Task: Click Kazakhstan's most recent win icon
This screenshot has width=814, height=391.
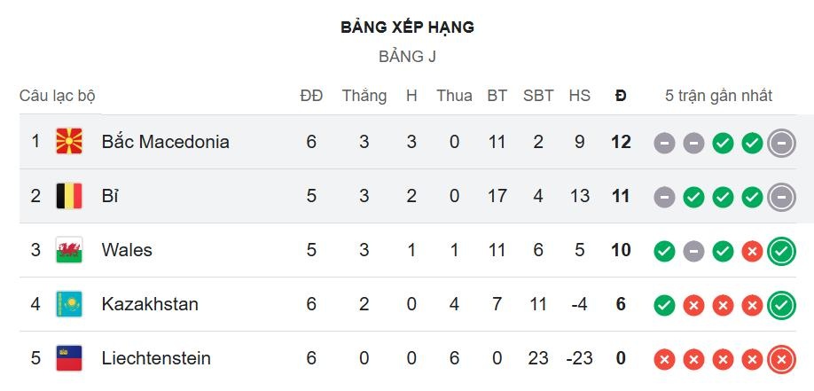Action: click(x=781, y=305)
